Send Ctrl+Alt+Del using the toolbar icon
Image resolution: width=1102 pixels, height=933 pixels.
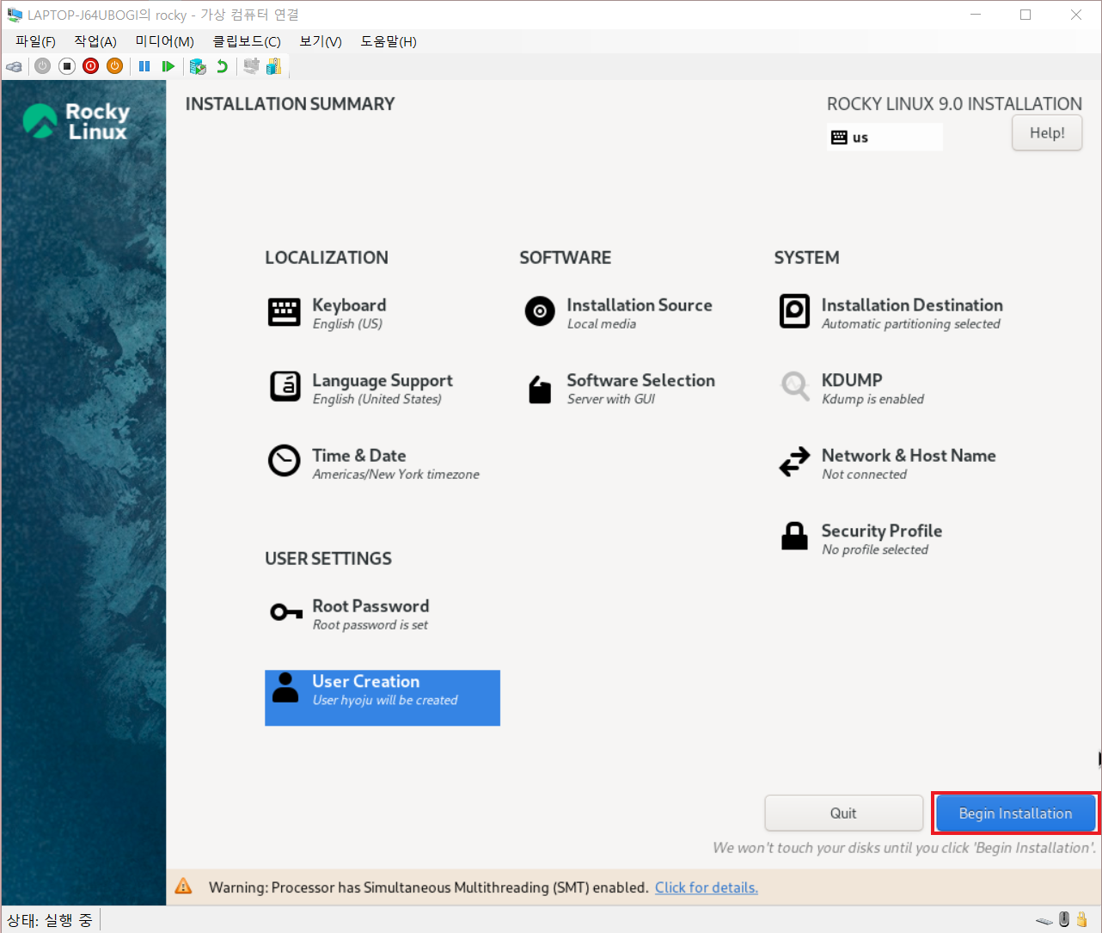15,66
